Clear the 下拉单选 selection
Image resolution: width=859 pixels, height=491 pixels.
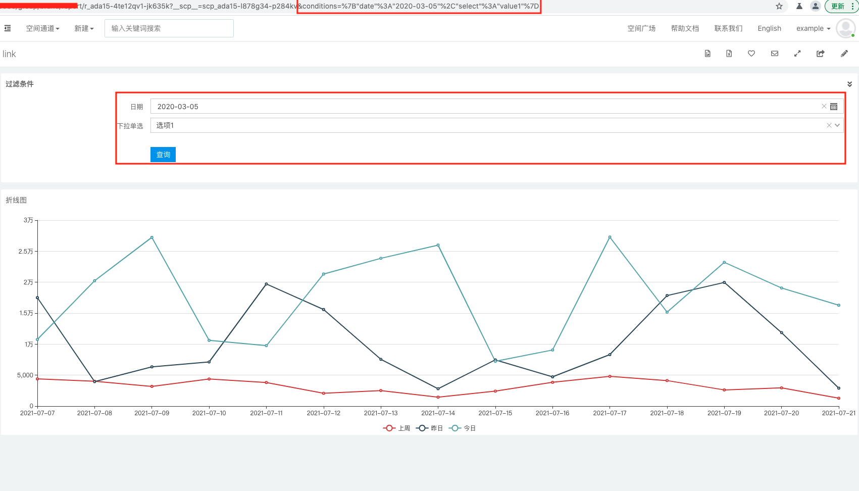(829, 125)
